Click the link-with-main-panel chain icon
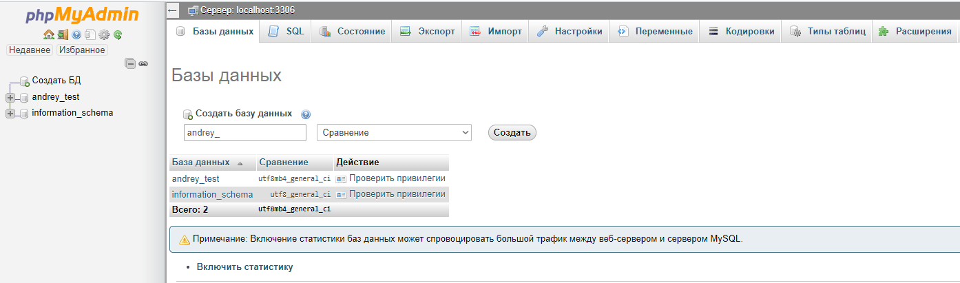Viewport: 960px width, 283px height. tap(143, 63)
